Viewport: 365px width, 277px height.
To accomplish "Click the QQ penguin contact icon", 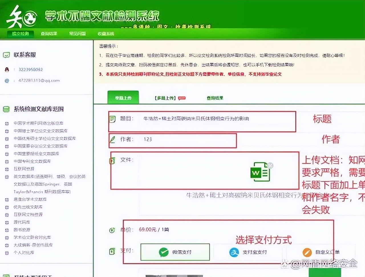I will coord(7,69).
